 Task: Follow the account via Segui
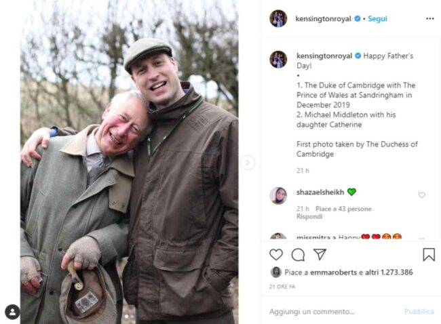[377, 19]
